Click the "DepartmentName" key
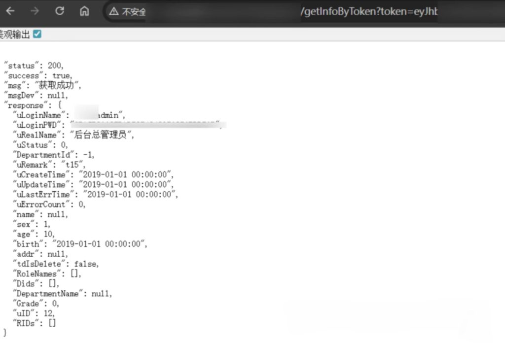505x343 pixels. (47, 294)
